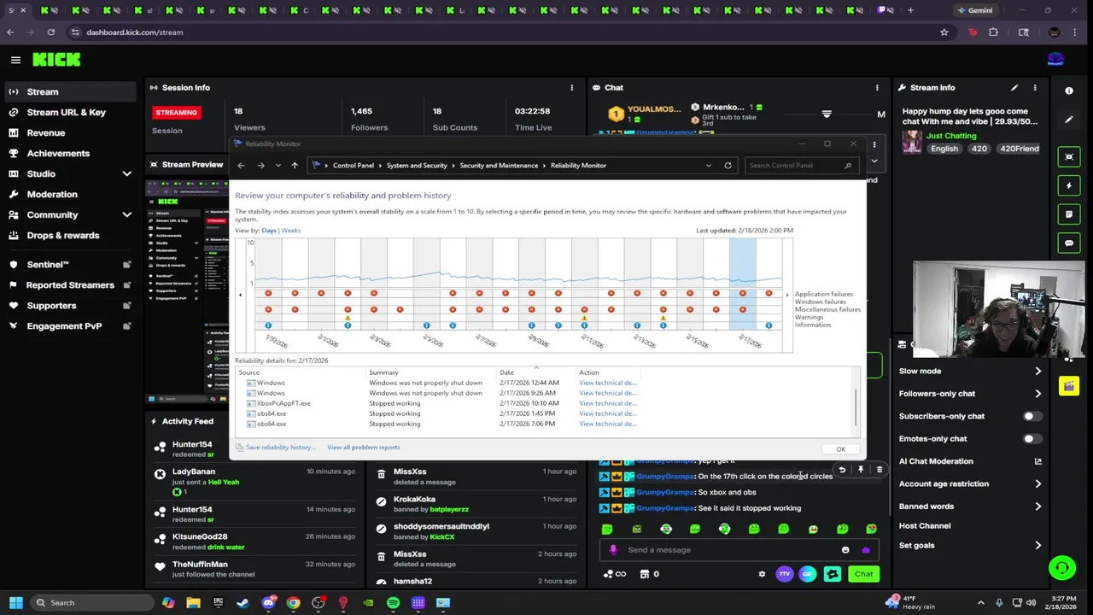Open chat settings gear icon
Image resolution: width=1093 pixels, height=615 pixels.
762,574
